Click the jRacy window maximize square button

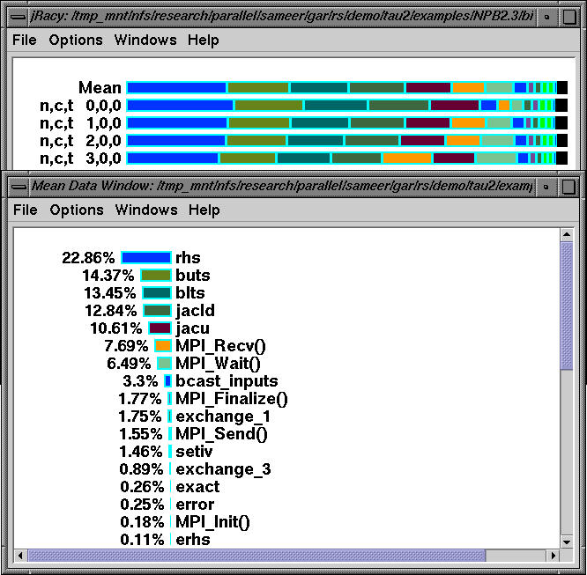point(569,17)
